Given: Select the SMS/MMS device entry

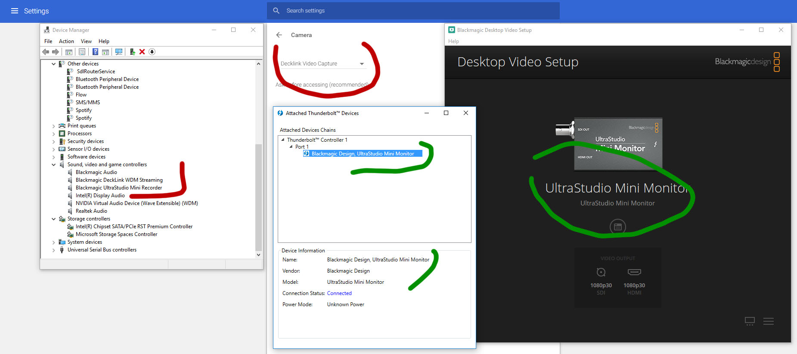Looking at the screenshot, I should [88, 102].
